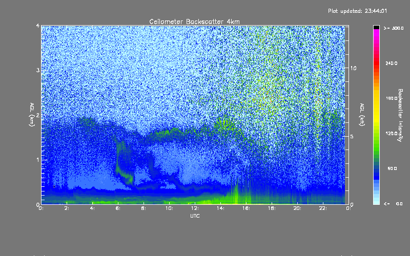Click the "180.0" colorbar value
Image resolution: width=410 pixels, height=256 pixels.
point(392,98)
